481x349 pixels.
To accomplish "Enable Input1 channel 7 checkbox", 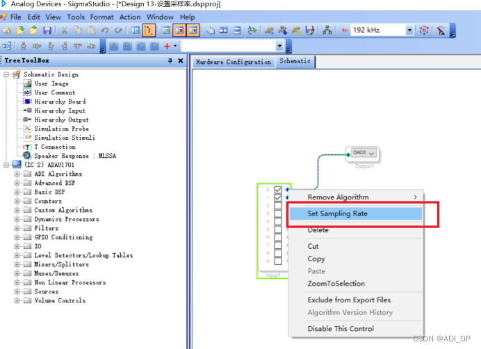I will click(278, 245).
